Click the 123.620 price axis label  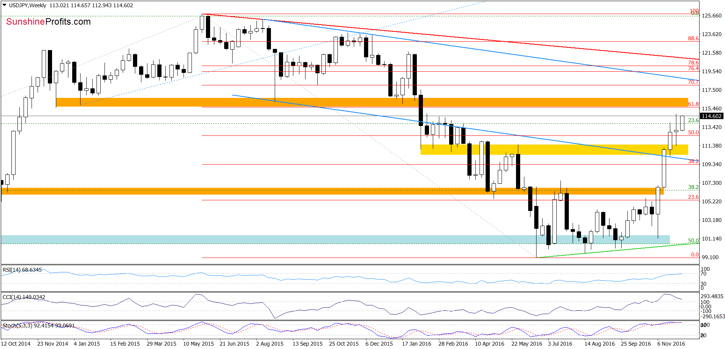tap(711, 34)
